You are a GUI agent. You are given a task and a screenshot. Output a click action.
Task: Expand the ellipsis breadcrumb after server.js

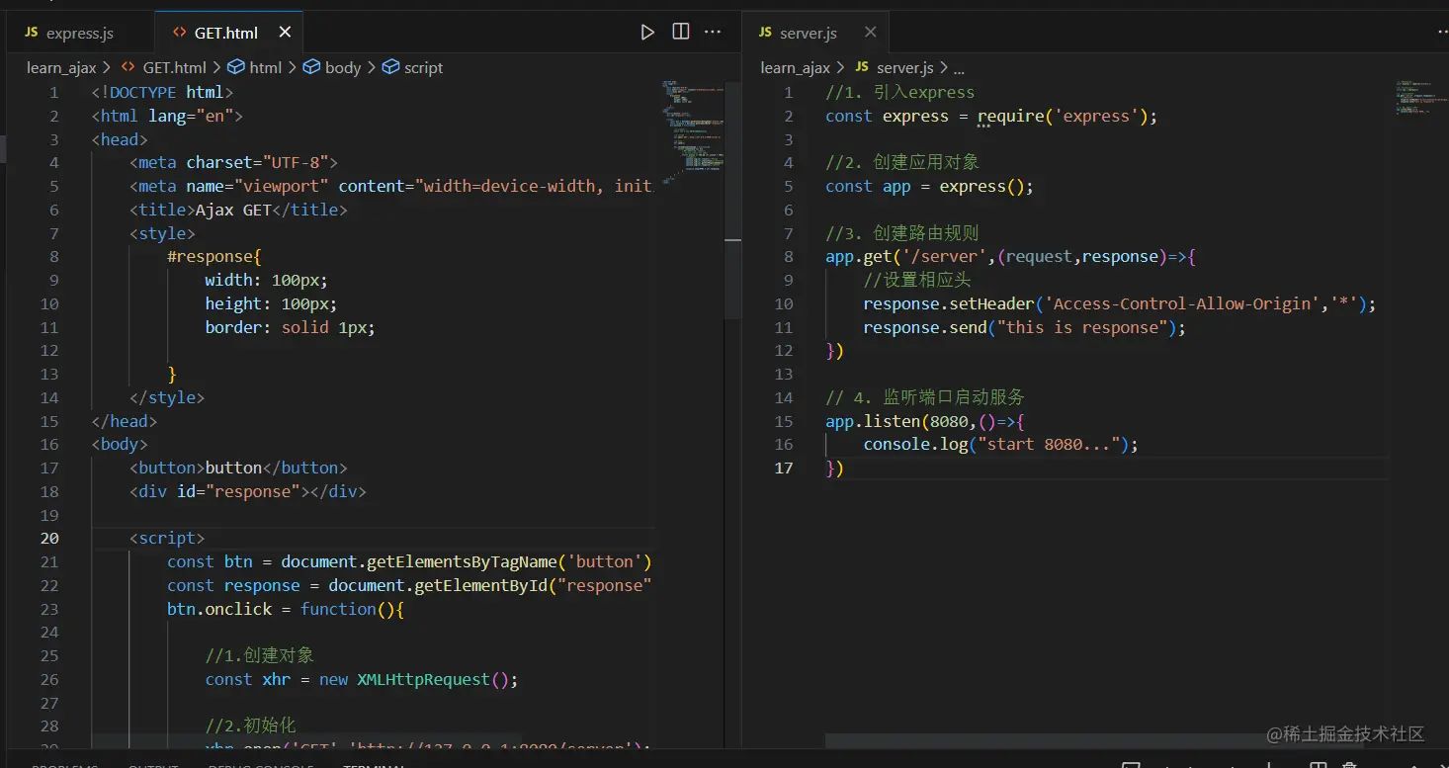pos(959,68)
